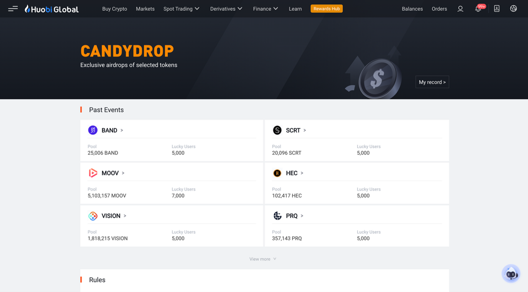This screenshot has width=528, height=292.
Task: Click MOOV lucky users value 7,000
Action: point(178,195)
